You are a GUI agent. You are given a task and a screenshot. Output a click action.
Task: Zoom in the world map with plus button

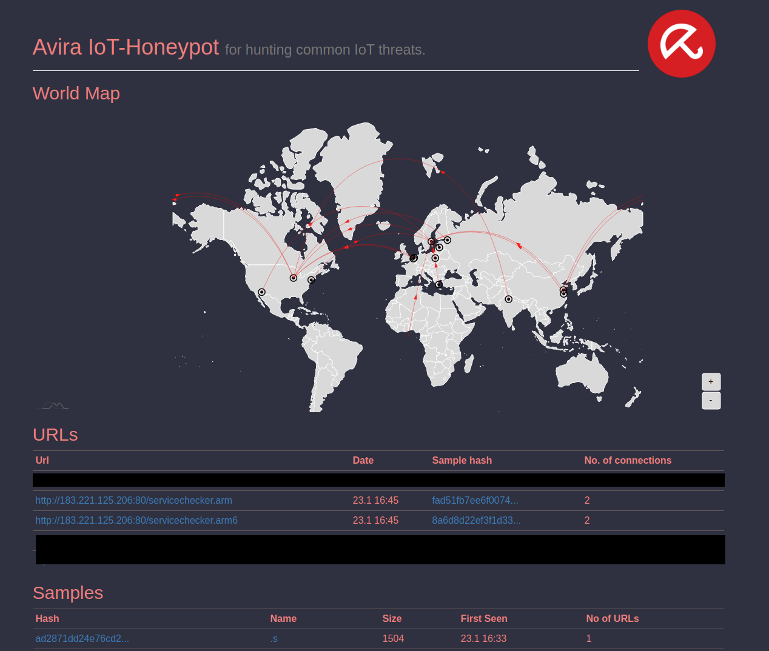pos(711,382)
